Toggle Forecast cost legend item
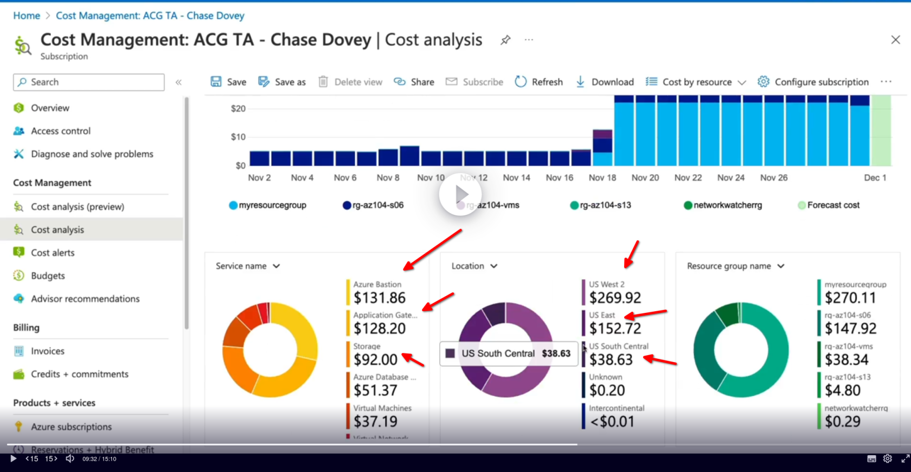This screenshot has height=472, width=911. click(x=829, y=205)
